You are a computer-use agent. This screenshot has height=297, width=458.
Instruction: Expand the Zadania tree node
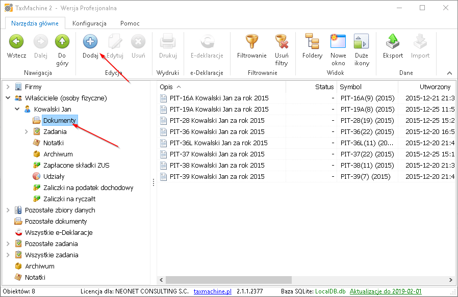tap(27, 132)
